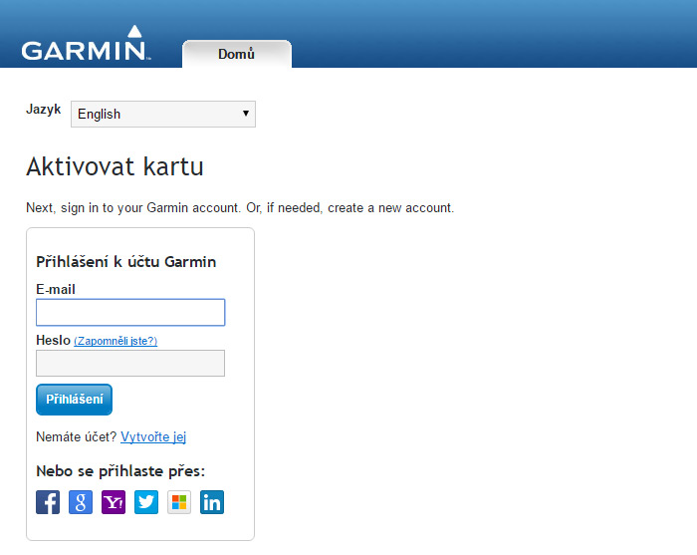This screenshot has width=697, height=555.
Task: Focus the E-mail input field
Action: coord(130,312)
